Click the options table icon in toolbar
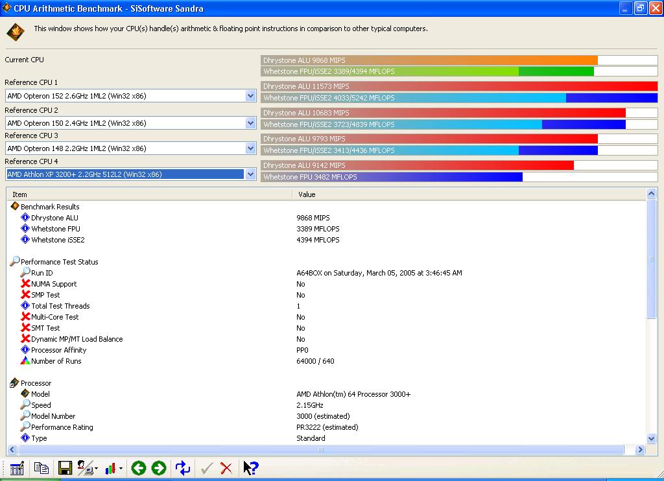 [x=17, y=468]
